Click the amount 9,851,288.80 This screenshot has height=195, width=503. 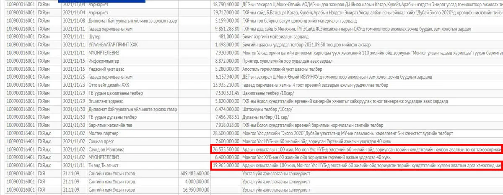coord(228,28)
